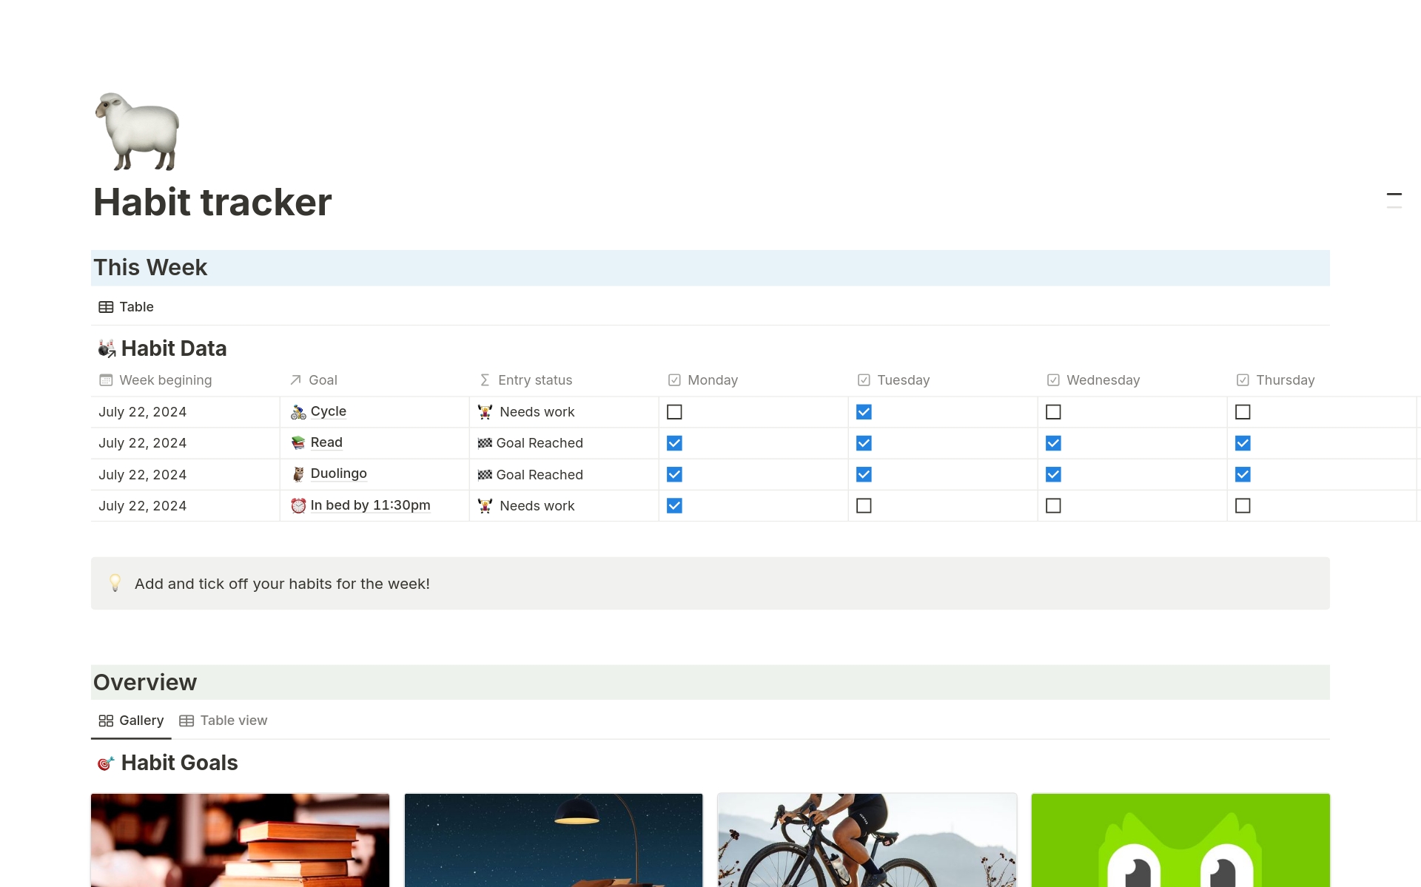The height and width of the screenshot is (887, 1421).
Task: Click Add and tick off habits button
Action: [281, 582]
